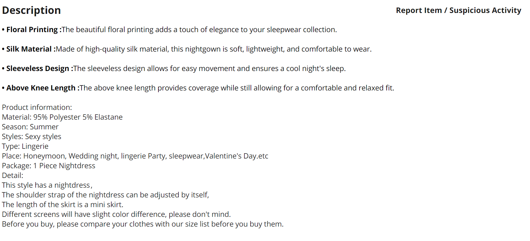530x241 pixels.
Task: Click the mini skirt length sentence
Action: click(63, 204)
